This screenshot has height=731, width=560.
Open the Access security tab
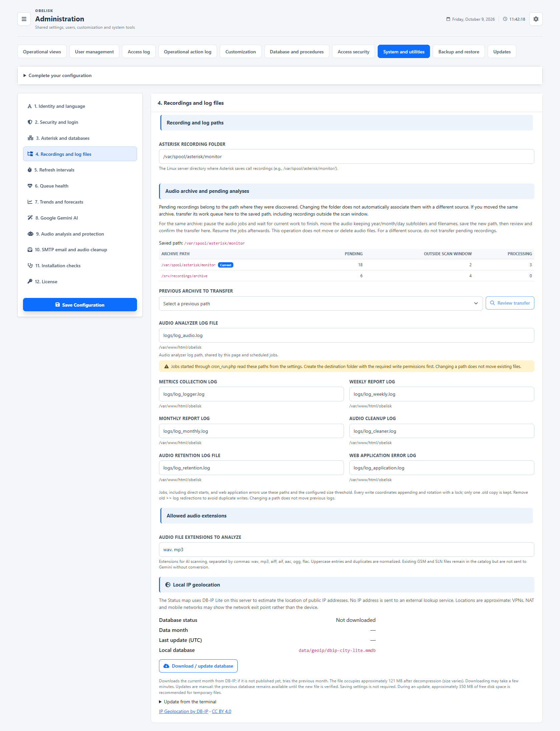point(353,52)
